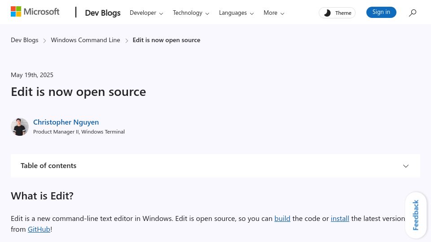Click the Table of contents heading
431x242 pixels.
48,166
